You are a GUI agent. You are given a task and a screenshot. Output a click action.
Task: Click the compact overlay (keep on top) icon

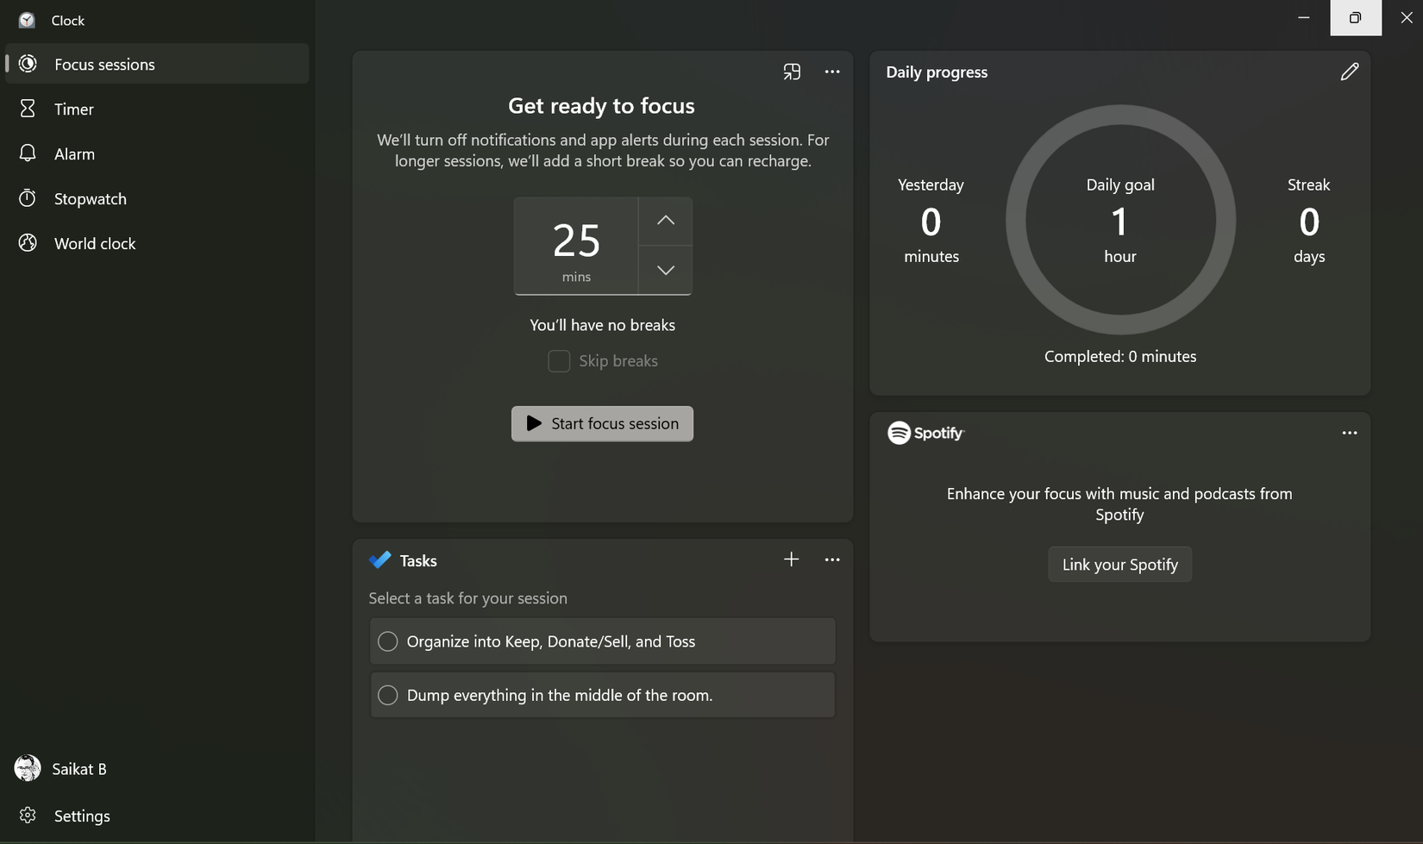pos(792,72)
